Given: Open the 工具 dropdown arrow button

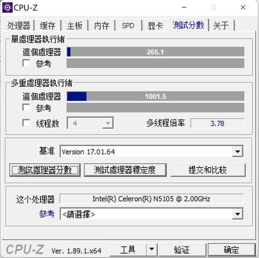Looking at the screenshot, I should pyautogui.click(x=152, y=249).
